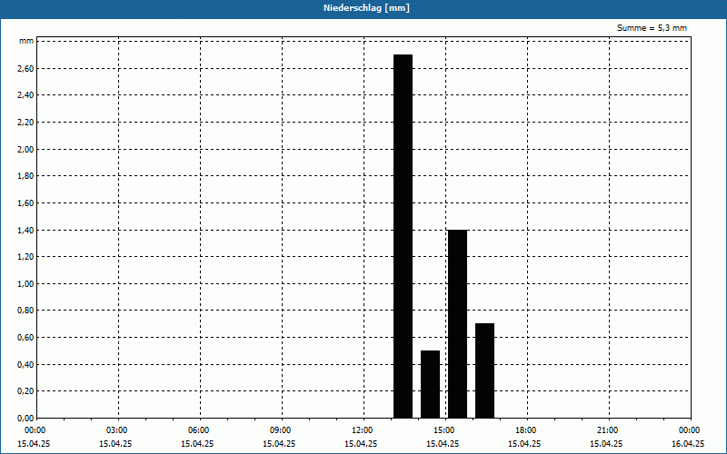Click the 06:00 time axis label
Image resolution: width=727 pixels, height=454 pixels.
coord(199,430)
